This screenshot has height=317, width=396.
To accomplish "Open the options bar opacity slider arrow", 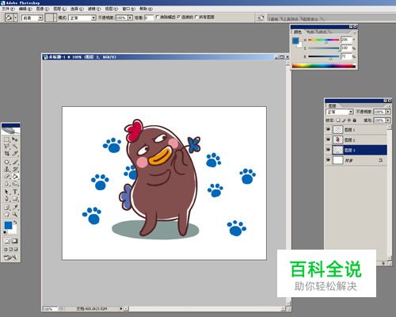I will (x=130, y=17).
